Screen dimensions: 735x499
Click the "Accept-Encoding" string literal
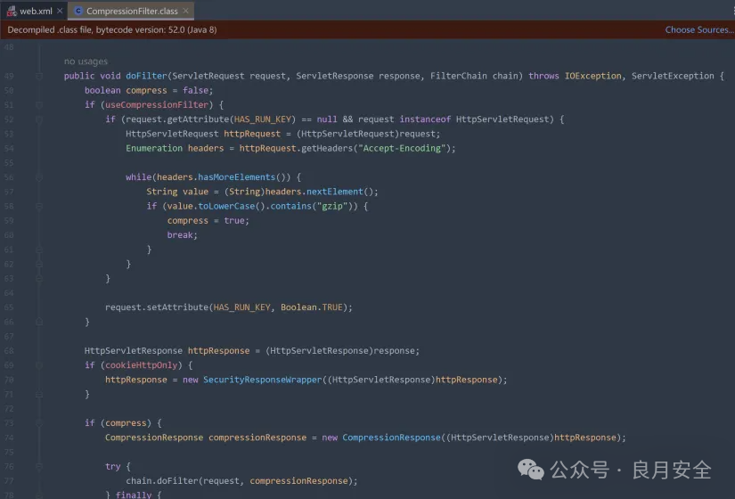402,148
